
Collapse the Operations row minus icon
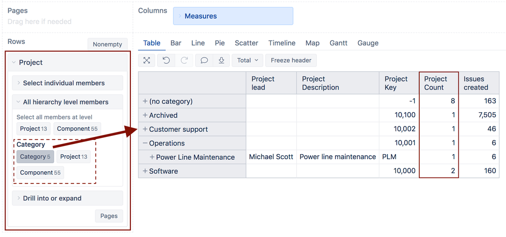pyautogui.click(x=145, y=143)
